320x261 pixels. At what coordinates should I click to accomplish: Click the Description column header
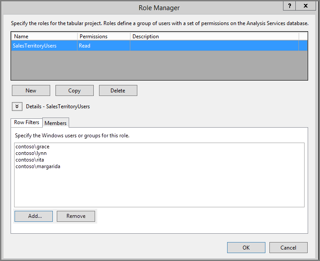214,37
